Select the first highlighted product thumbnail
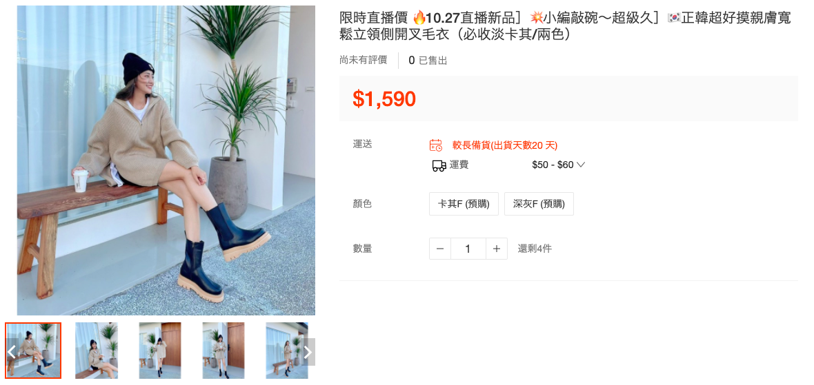814x385 pixels. 33,351
